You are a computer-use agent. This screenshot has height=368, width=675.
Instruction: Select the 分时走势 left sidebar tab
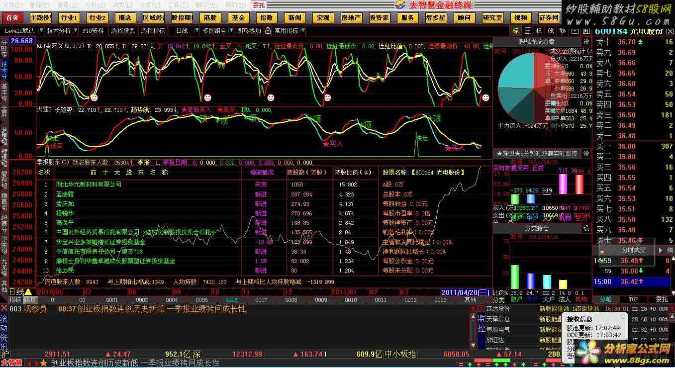(4, 48)
